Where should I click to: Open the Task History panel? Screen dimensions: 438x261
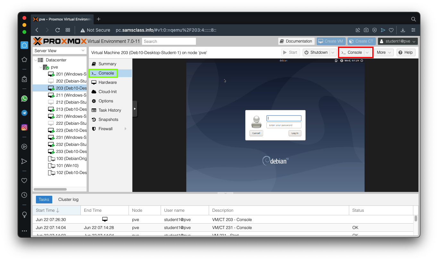110,110
